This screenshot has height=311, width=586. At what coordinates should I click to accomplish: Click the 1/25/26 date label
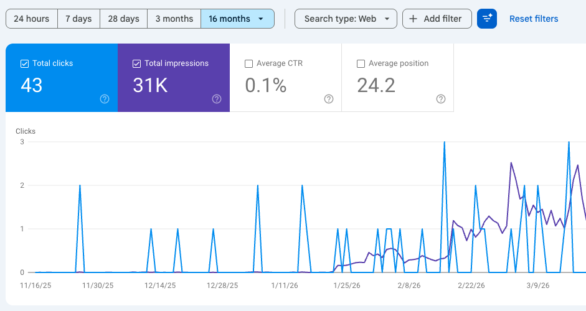(347, 285)
